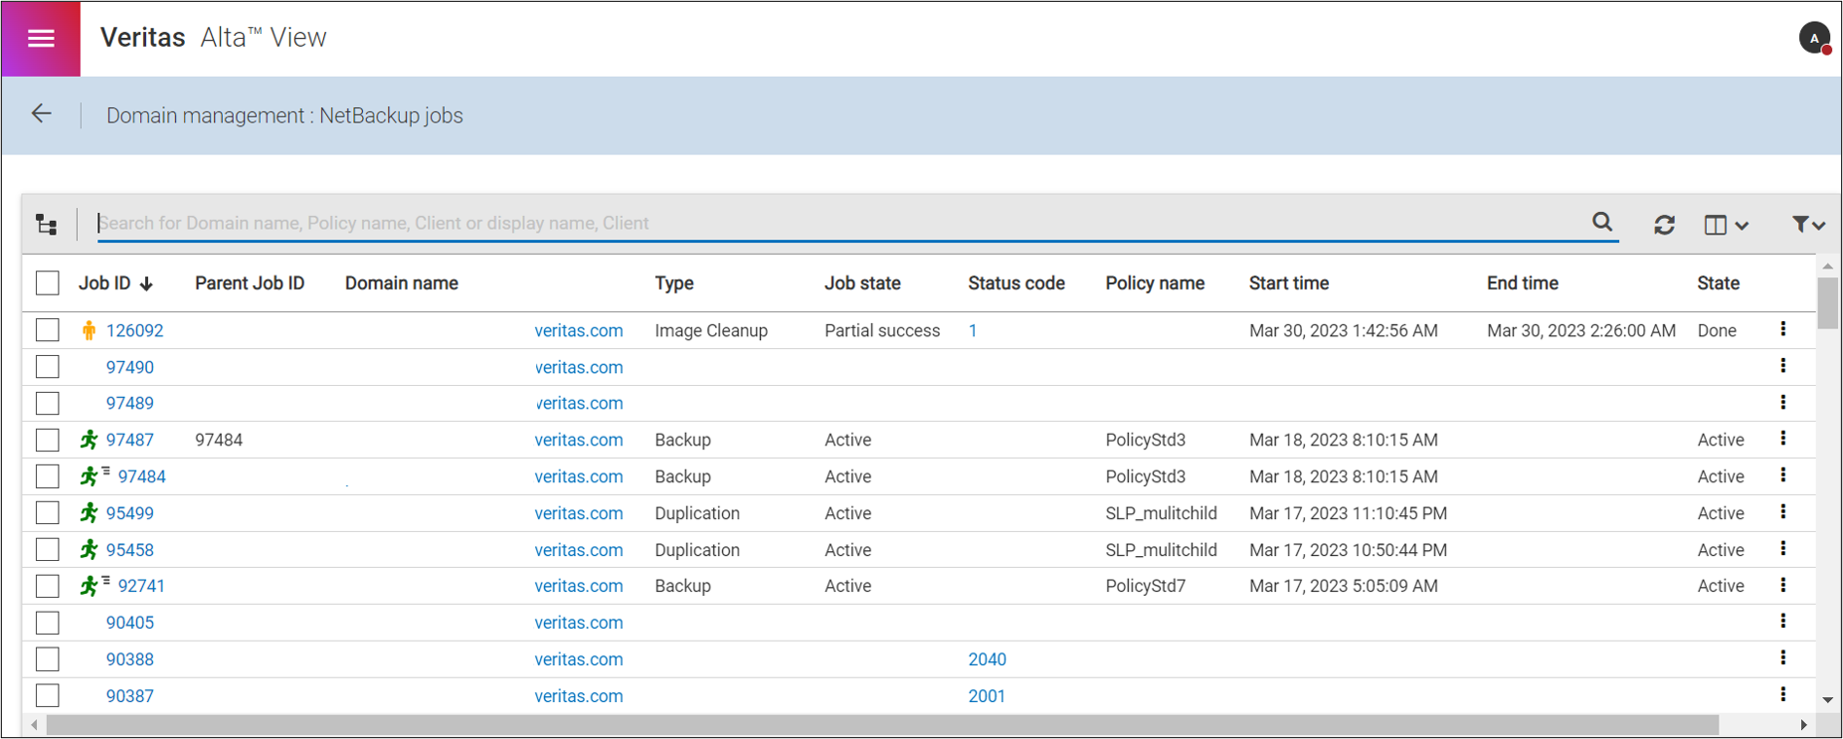Click the partial success icon for job 126092

(90, 330)
